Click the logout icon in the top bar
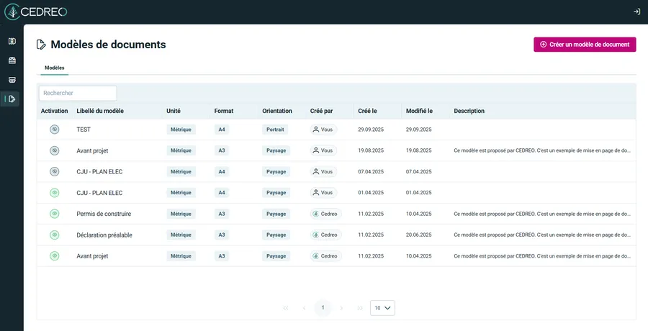Image resolution: width=648 pixels, height=331 pixels. (x=636, y=12)
